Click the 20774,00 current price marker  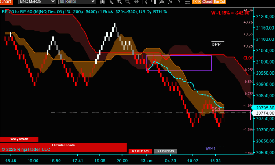coord(264,113)
